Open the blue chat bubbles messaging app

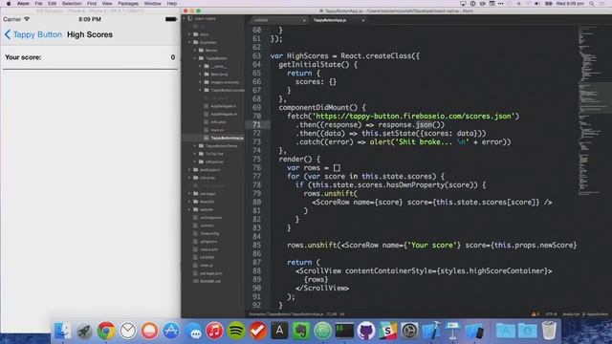pyautogui.click(x=193, y=332)
